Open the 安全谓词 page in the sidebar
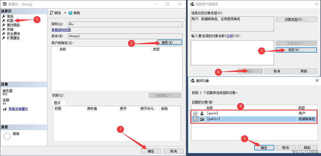321x156 pixels. click(x=13, y=34)
